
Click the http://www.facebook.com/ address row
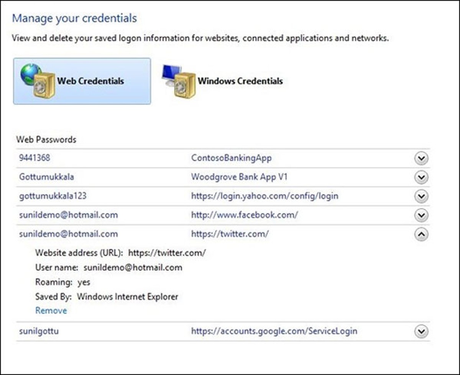coord(244,215)
